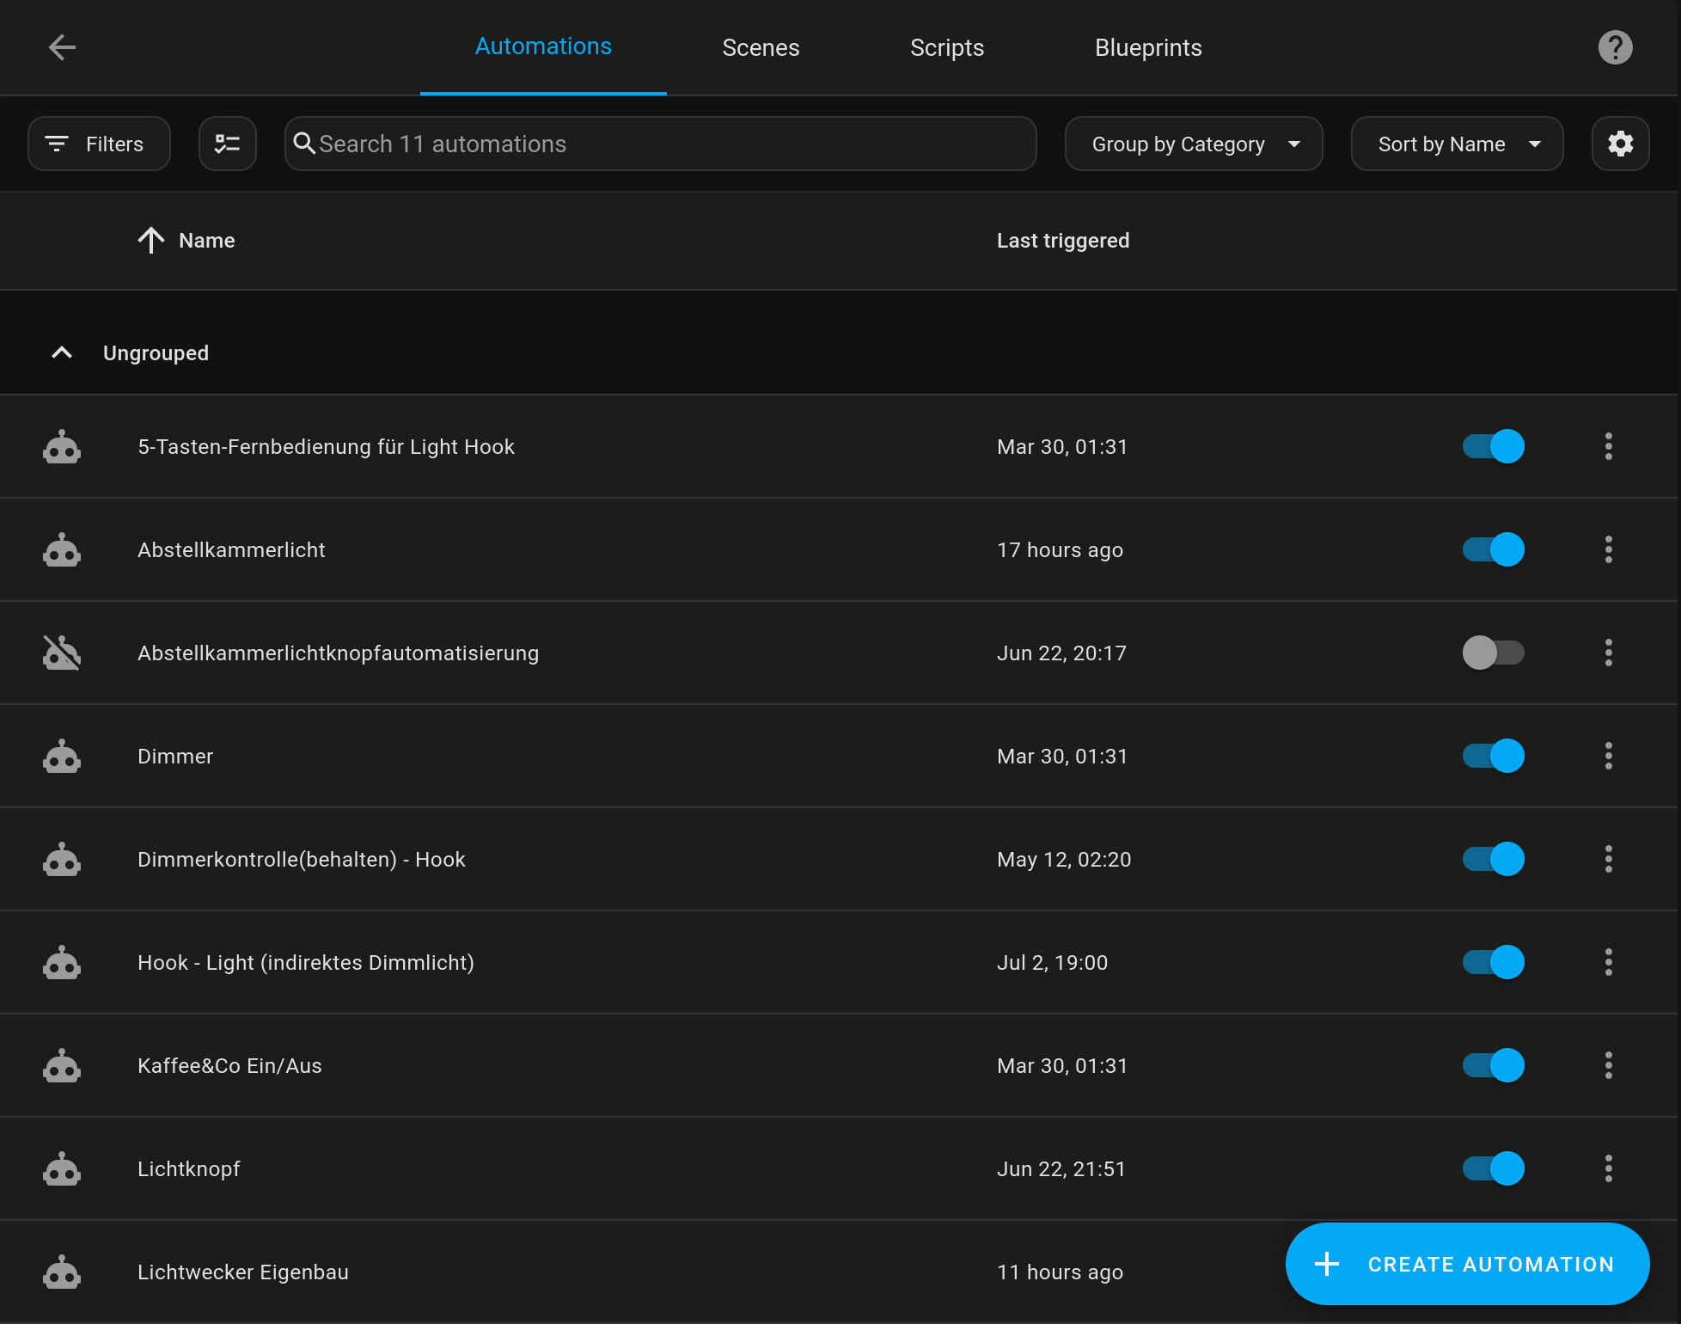Open Hook - Light (indirektes Dimmlicht) name

click(x=306, y=963)
